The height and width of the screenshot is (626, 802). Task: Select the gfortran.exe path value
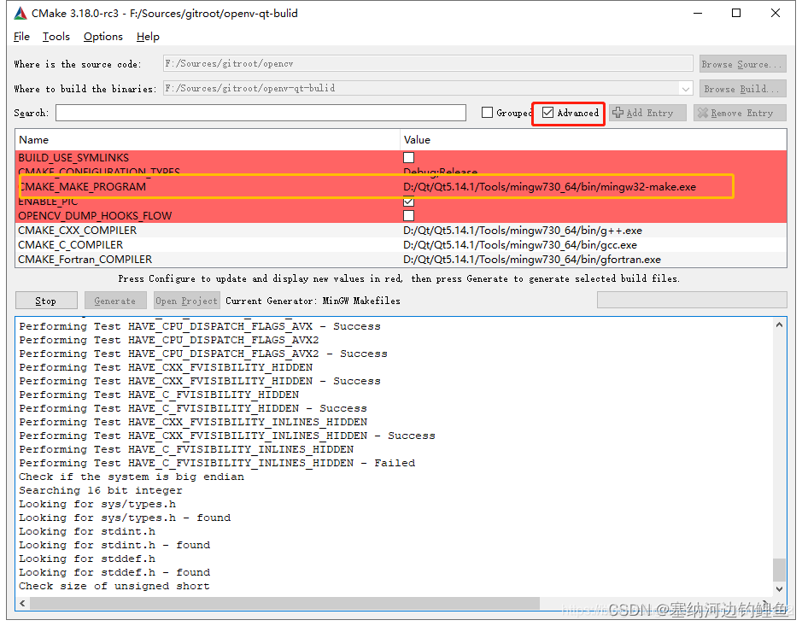pos(532,260)
